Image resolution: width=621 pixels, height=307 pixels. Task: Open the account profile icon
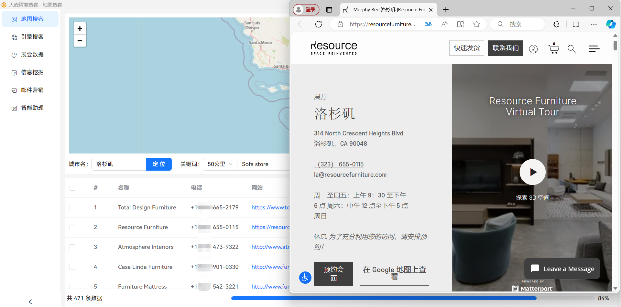[533, 49]
